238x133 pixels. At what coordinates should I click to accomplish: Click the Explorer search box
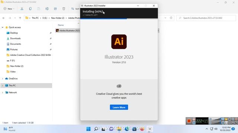point(206,18)
